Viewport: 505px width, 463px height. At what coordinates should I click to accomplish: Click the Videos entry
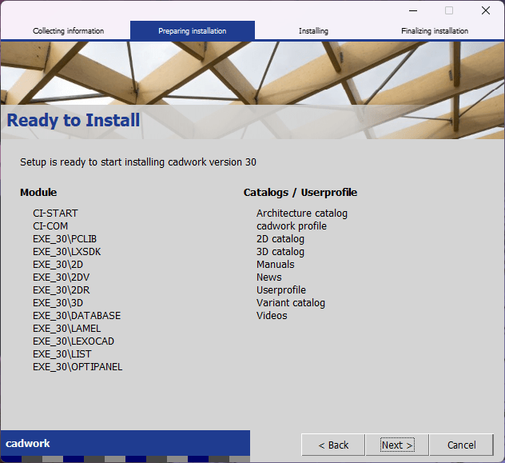pos(272,316)
